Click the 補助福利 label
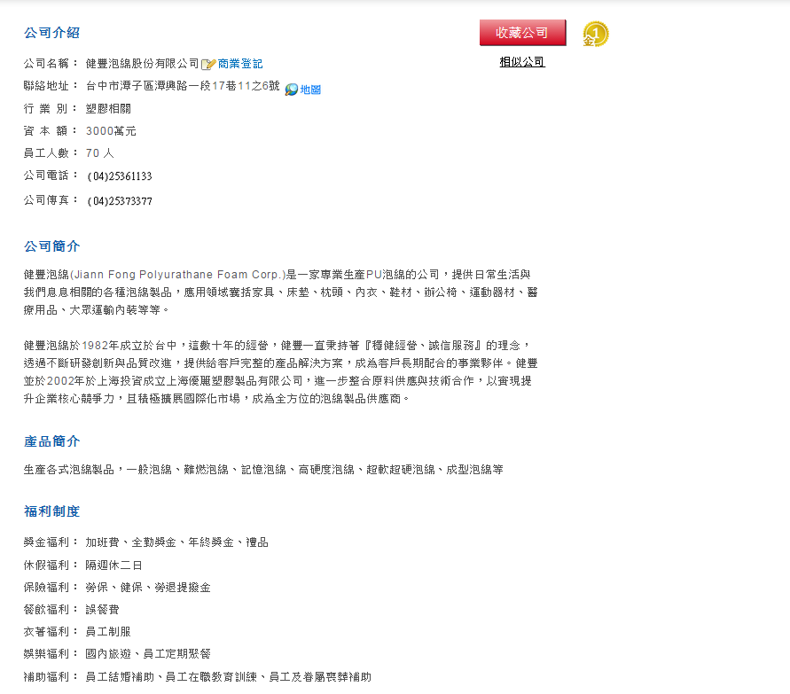The width and height of the screenshot is (790, 694). click(x=51, y=677)
